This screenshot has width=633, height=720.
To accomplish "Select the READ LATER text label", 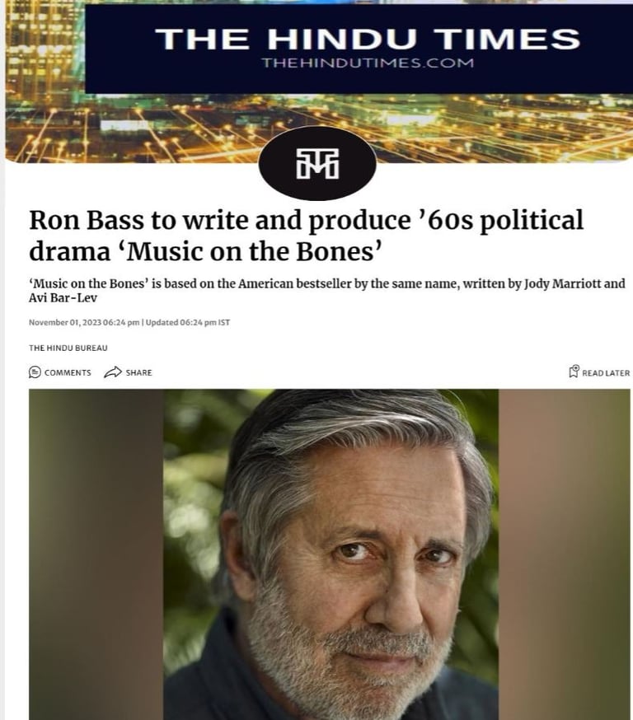I will 606,373.
